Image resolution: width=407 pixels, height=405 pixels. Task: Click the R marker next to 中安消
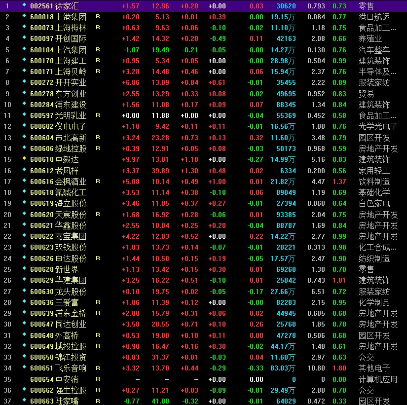pyautogui.click(x=98, y=379)
